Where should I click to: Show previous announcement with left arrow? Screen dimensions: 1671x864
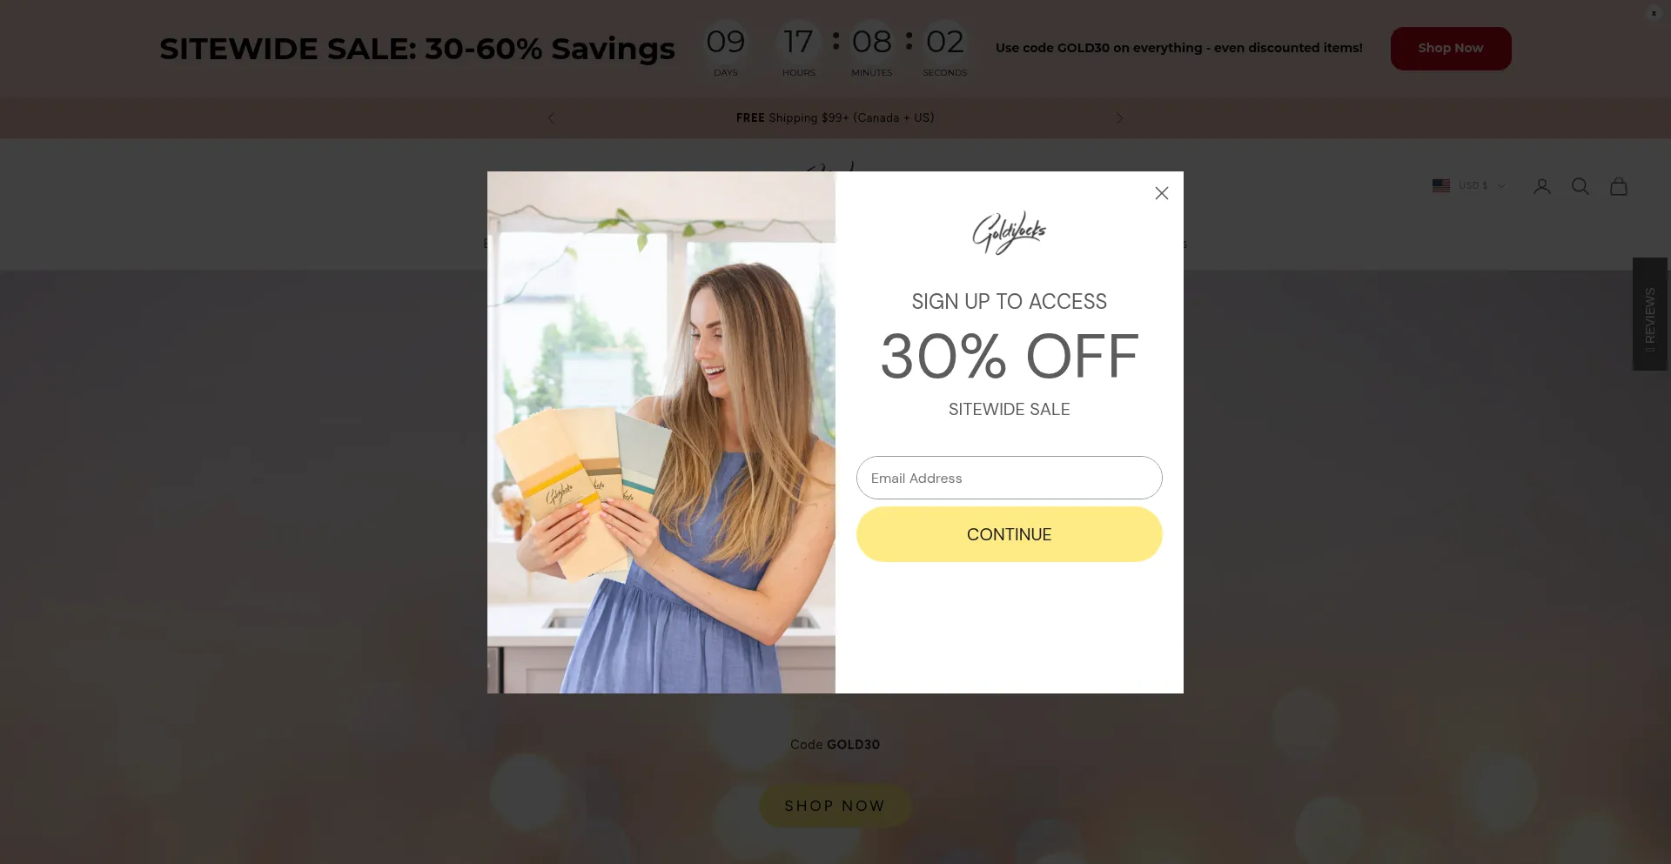551,117
